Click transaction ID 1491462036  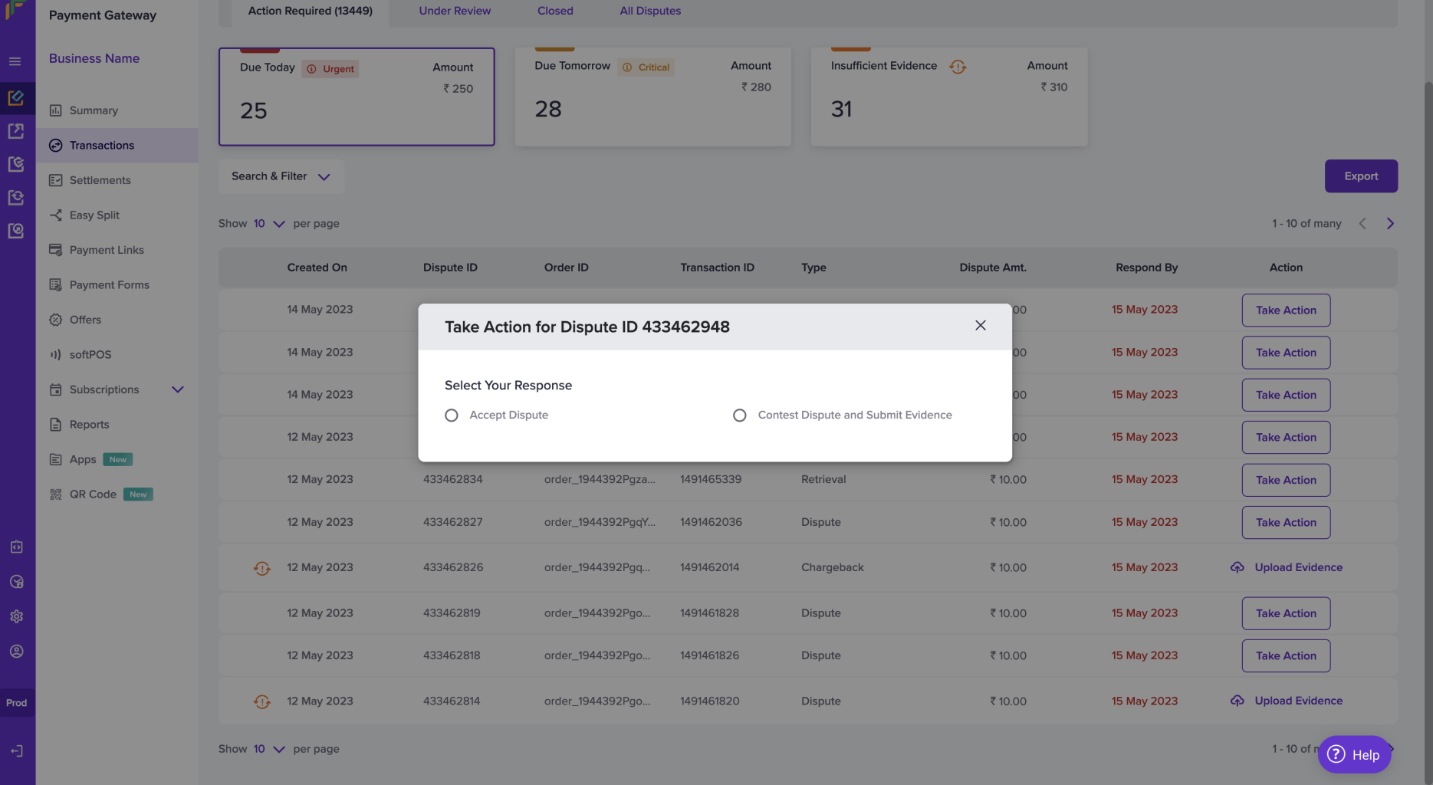pyautogui.click(x=711, y=523)
